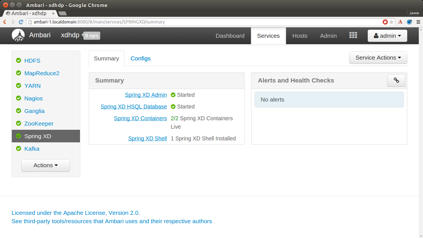Click Ganglia green status icon
423x238 pixels.
pos(19,111)
